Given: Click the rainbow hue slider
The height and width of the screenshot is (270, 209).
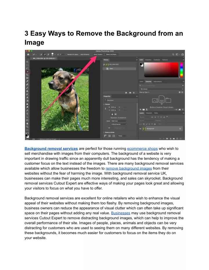Looking at the screenshot, I should [181, 70].
